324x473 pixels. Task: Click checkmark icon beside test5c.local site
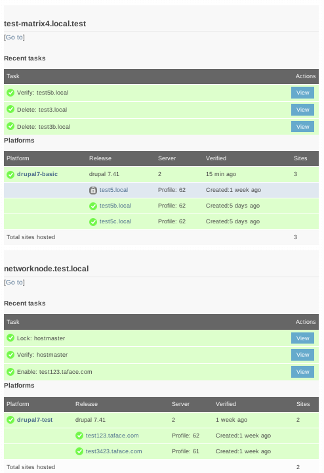click(93, 222)
